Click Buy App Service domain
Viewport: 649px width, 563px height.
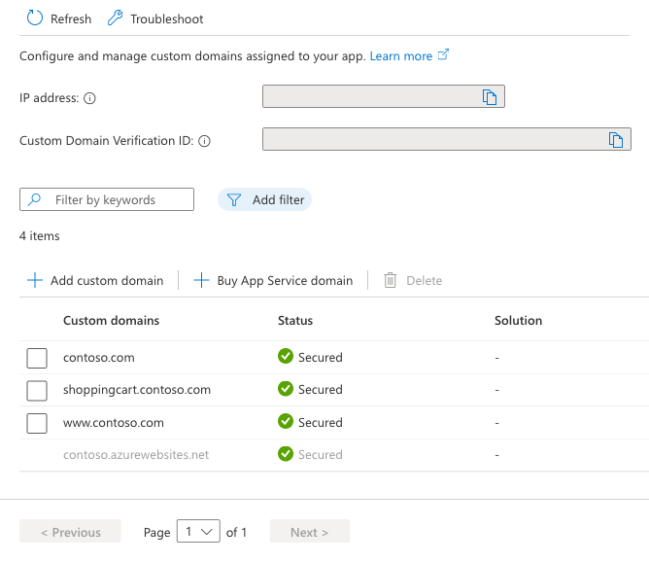(273, 280)
